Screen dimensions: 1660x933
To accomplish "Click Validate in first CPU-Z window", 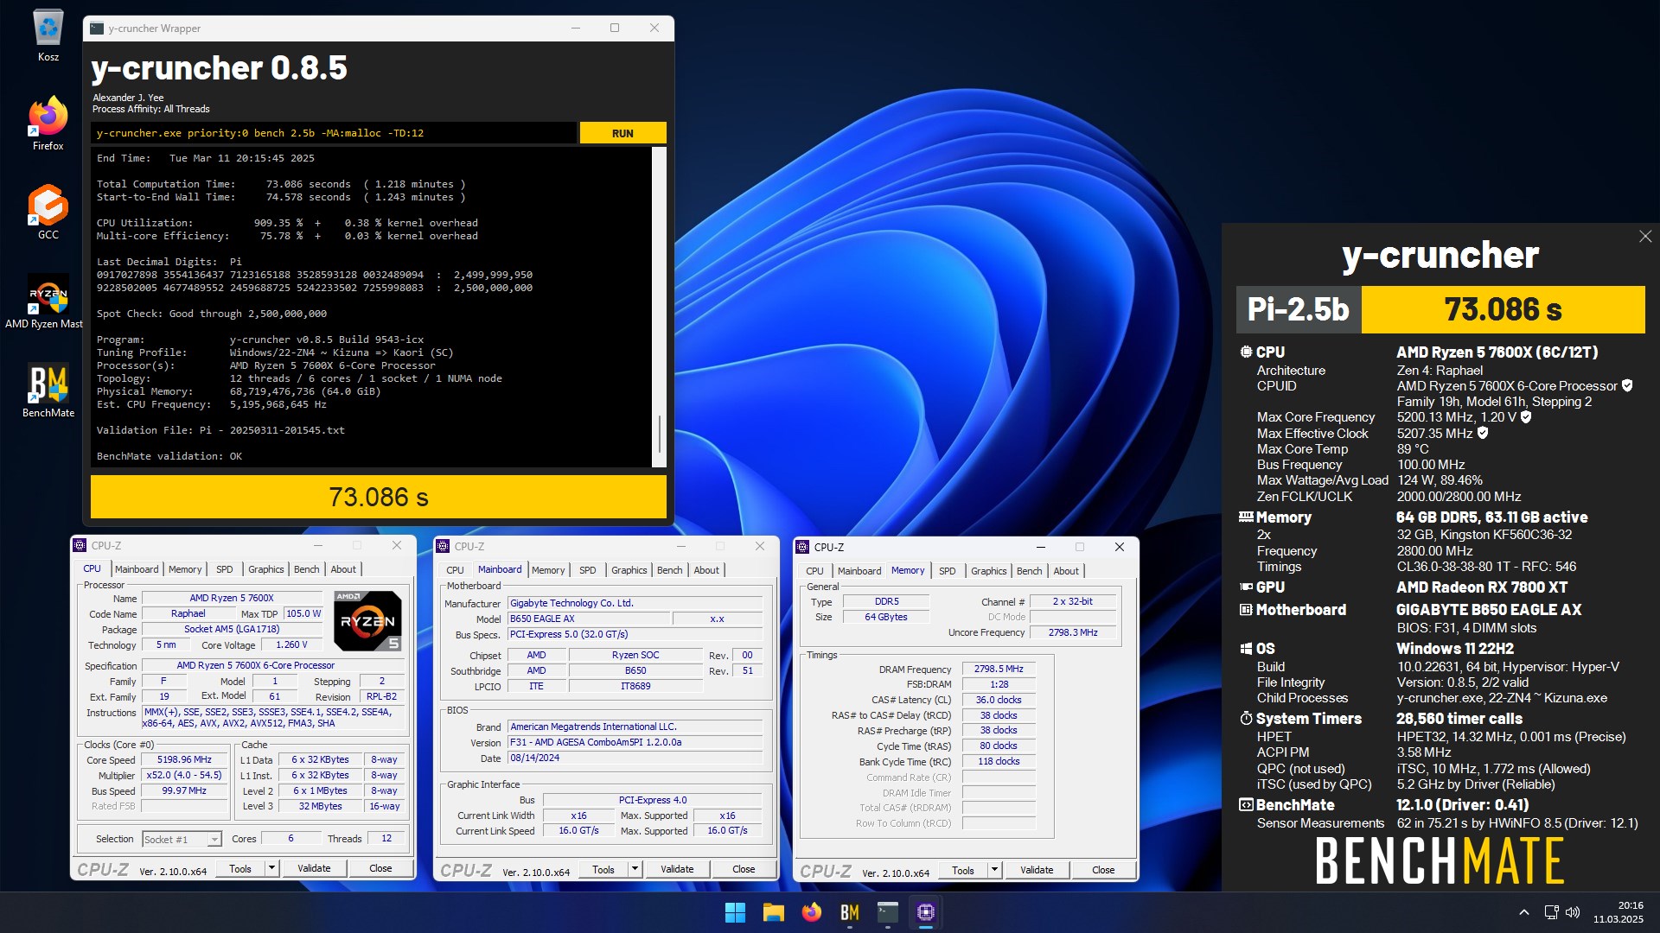I will pyautogui.click(x=314, y=868).
